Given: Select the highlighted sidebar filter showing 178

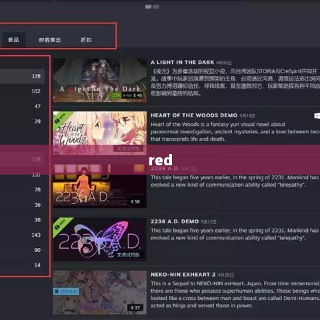Looking at the screenshot, I should click(22, 76).
